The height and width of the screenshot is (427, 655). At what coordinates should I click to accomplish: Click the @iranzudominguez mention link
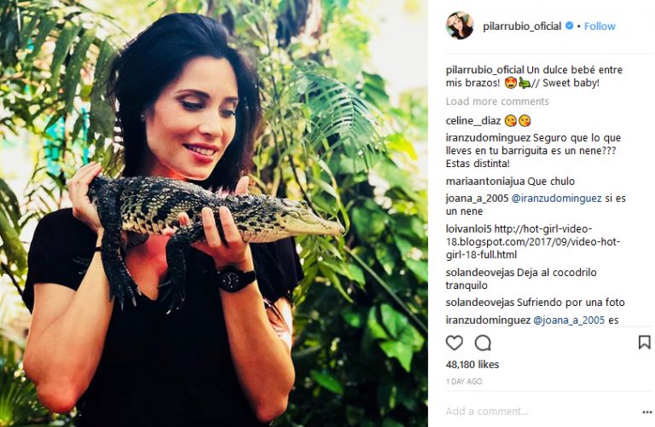click(x=556, y=199)
